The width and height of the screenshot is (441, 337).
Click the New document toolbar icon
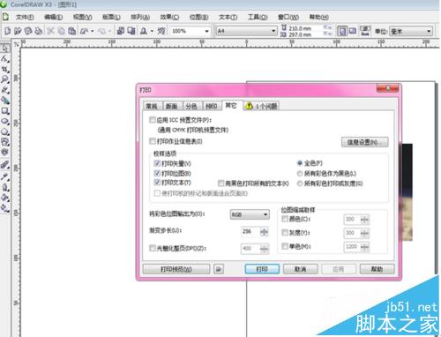7,31
